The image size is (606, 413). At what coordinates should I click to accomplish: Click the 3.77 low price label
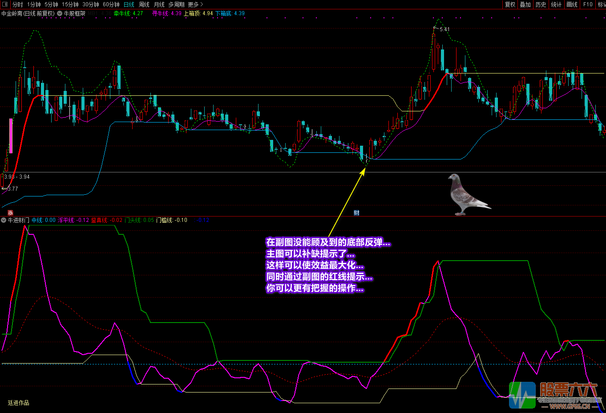point(13,189)
